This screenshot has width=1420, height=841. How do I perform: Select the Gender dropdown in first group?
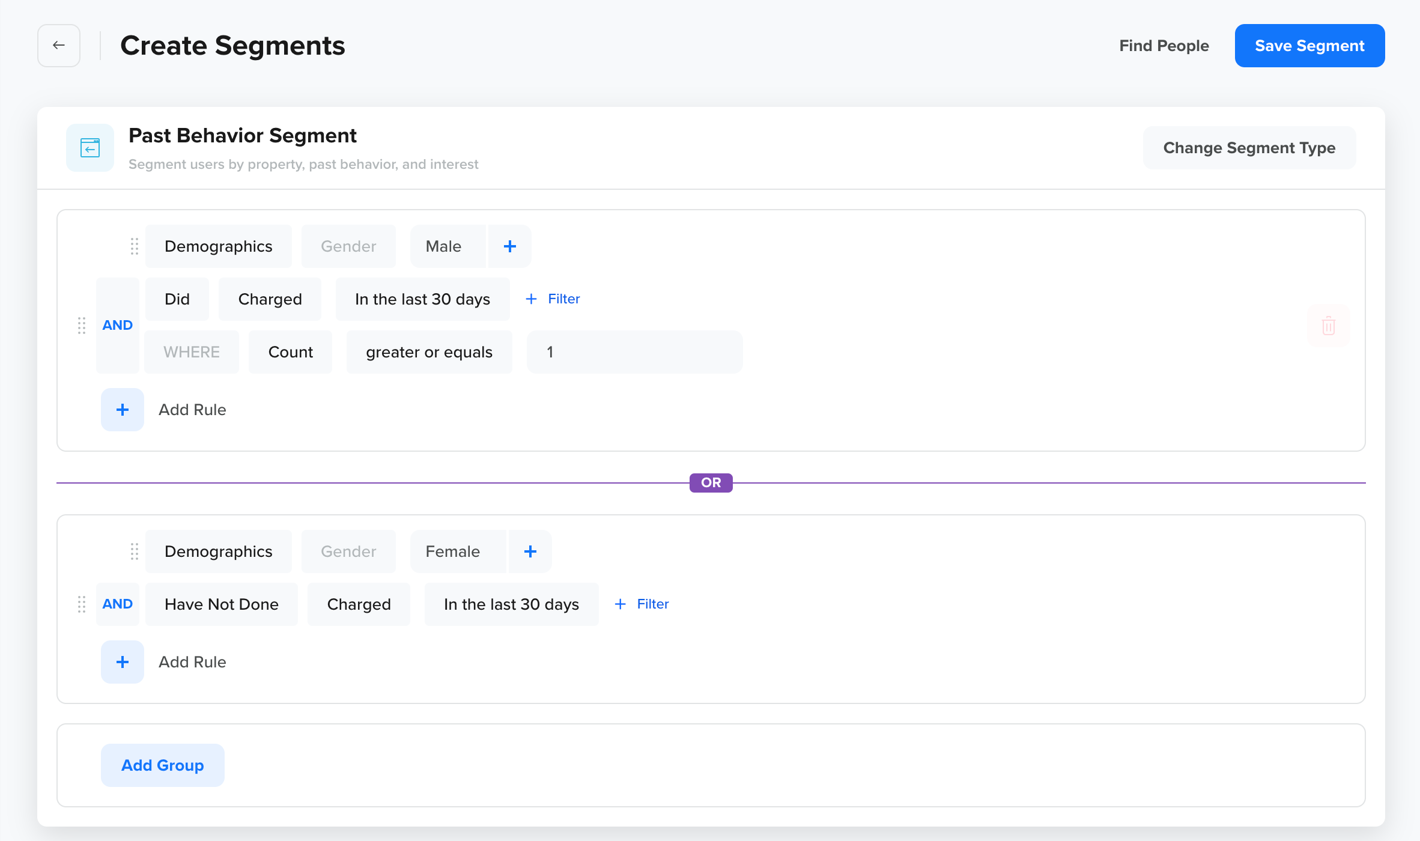pos(348,246)
